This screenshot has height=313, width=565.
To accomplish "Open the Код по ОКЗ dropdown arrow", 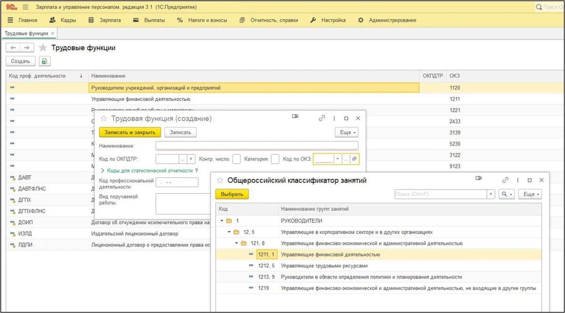I will (338, 159).
